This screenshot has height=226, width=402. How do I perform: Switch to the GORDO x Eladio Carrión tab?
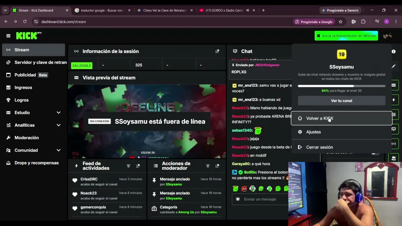point(225,10)
